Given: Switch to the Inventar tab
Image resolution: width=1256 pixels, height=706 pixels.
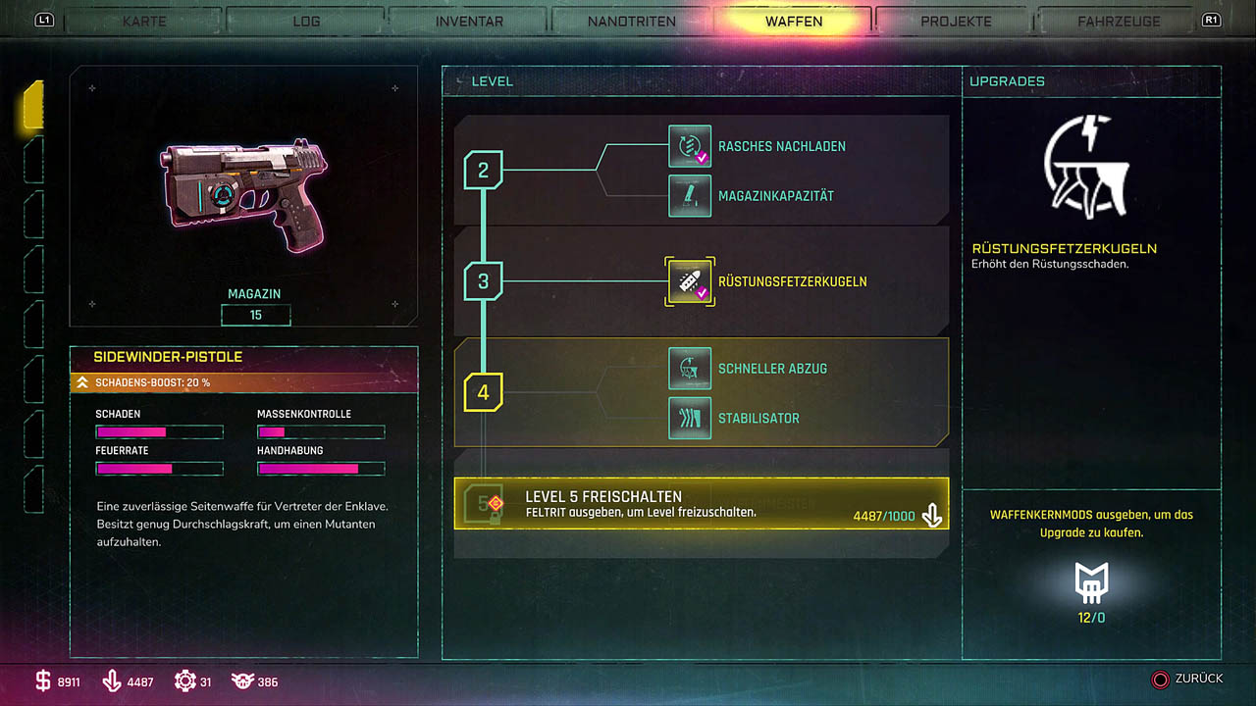Looking at the screenshot, I should click(469, 21).
